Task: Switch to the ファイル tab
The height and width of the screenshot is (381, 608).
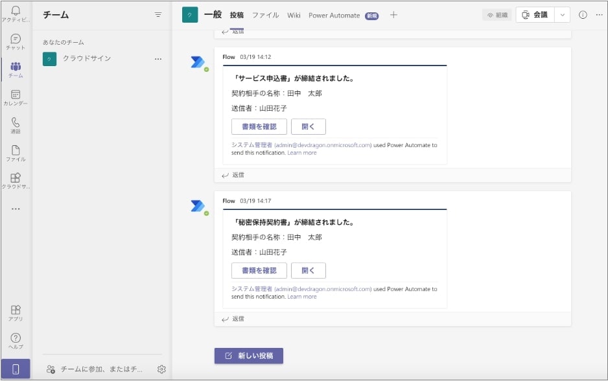Action: click(x=265, y=15)
